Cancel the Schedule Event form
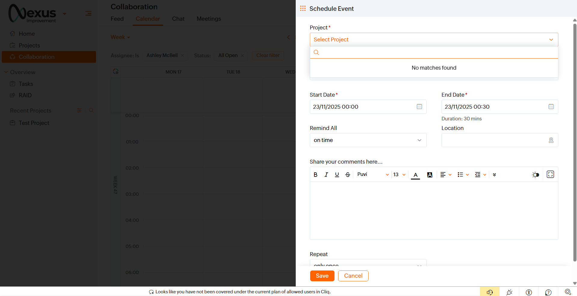 (353, 276)
